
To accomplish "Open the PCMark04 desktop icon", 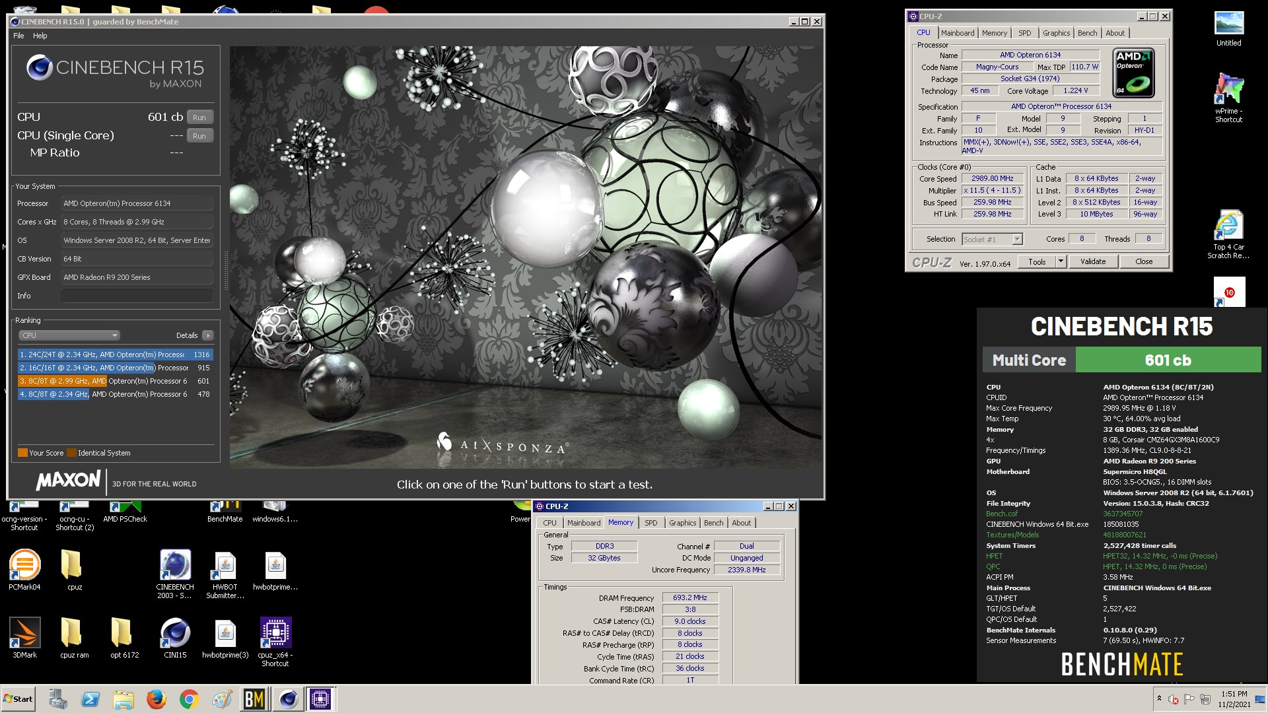I will tap(24, 570).
